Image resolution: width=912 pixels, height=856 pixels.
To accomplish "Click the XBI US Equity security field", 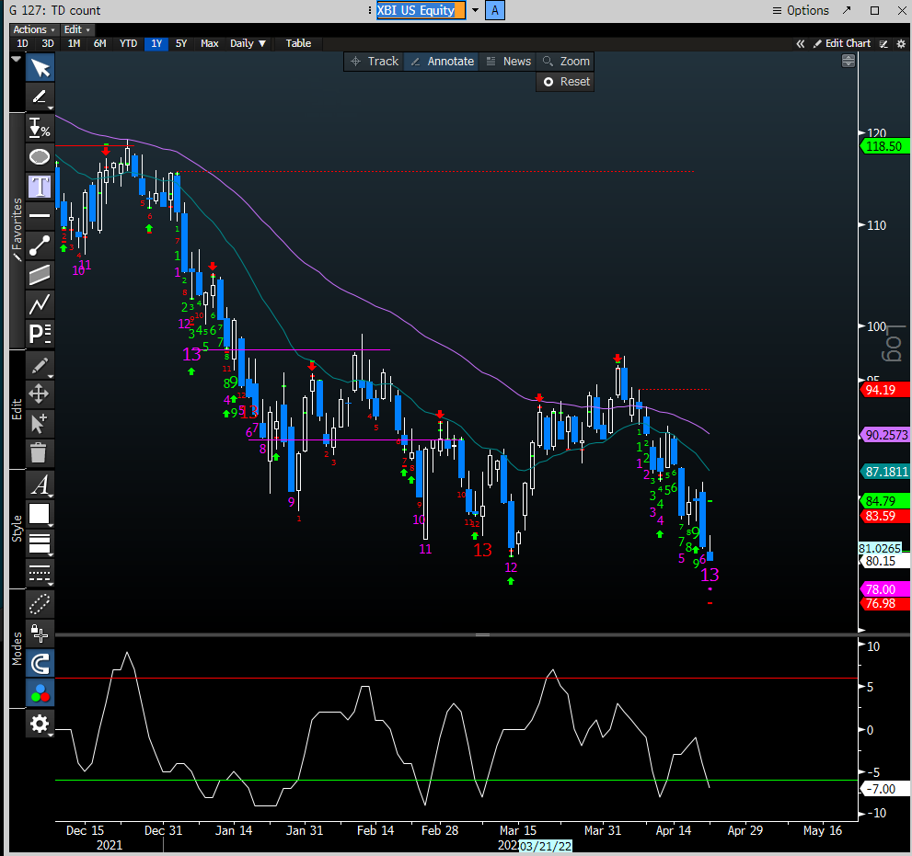I will point(421,10).
